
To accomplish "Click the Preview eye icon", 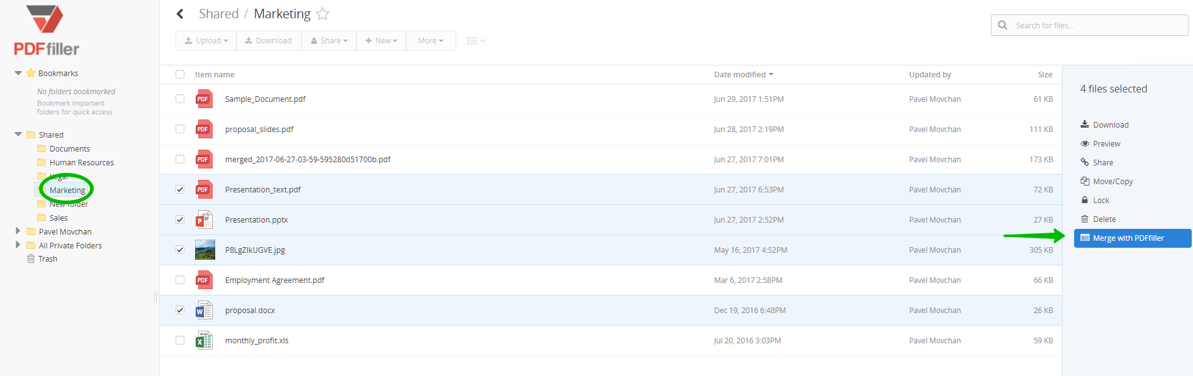I will coord(1085,143).
